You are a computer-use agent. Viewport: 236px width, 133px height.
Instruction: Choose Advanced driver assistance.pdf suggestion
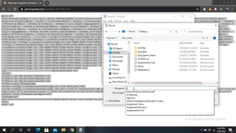[140, 92]
